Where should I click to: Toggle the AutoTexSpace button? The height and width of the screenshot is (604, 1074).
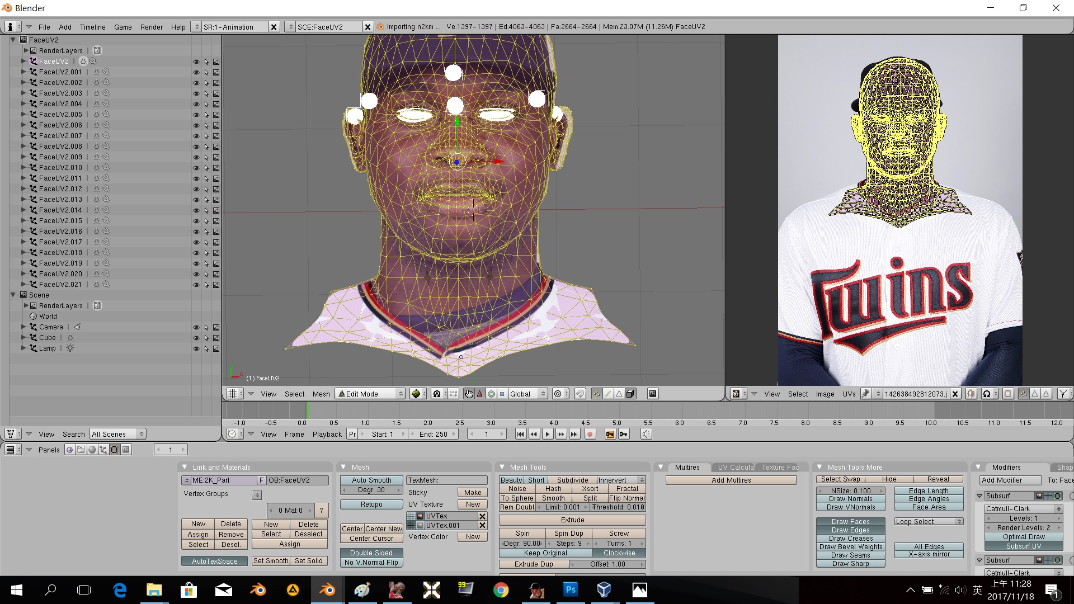[x=215, y=561]
